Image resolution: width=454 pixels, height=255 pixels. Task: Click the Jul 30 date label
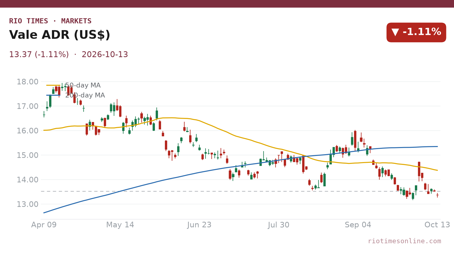coord(279,225)
